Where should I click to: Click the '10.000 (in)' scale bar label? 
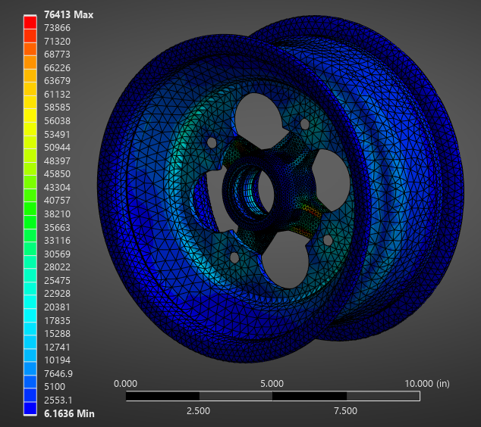[x=427, y=384]
